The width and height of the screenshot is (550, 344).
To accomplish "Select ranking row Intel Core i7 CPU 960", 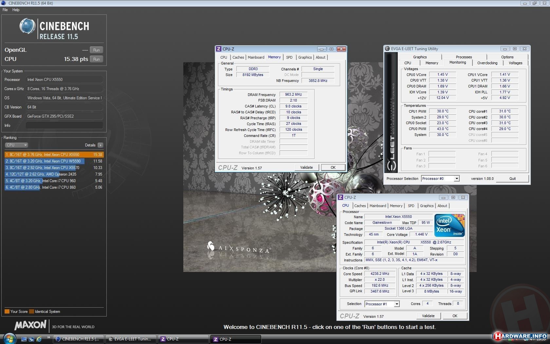I will pos(54,181).
